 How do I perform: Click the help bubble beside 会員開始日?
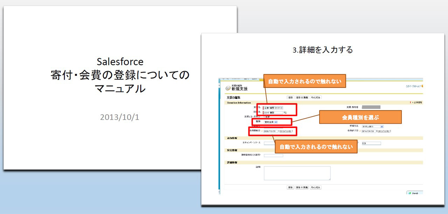pos(261,131)
